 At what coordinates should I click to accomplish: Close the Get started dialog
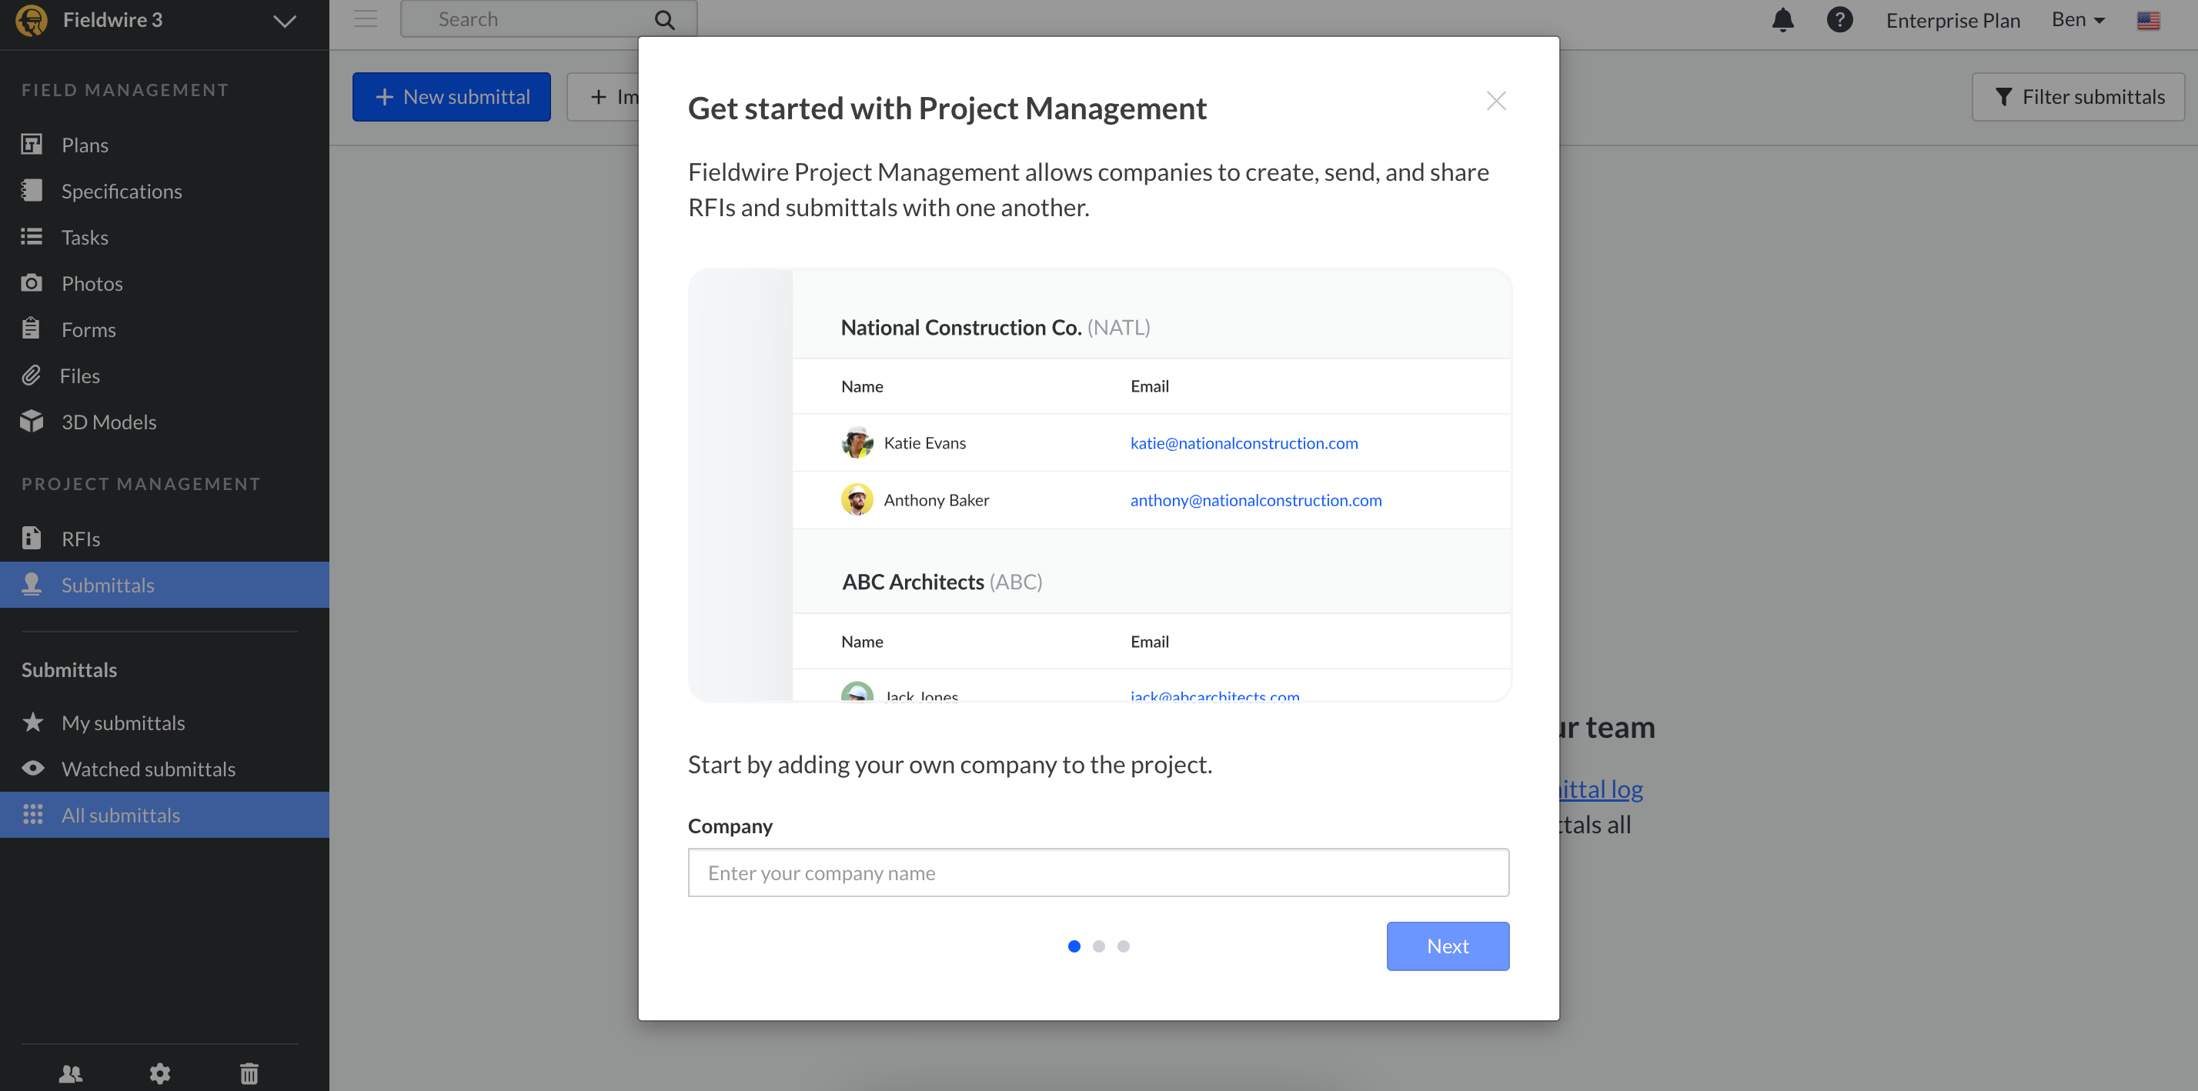[1496, 101]
